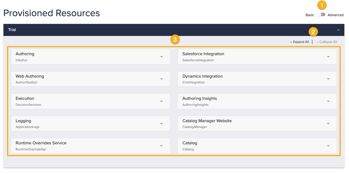Image resolution: width=349 pixels, height=174 pixels.
Task: Click Expand All link
Action: coord(299,42)
